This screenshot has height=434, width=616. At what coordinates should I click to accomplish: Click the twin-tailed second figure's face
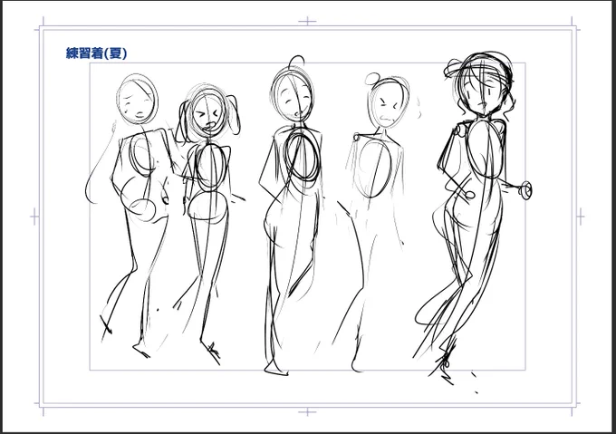tap(208, 113)
